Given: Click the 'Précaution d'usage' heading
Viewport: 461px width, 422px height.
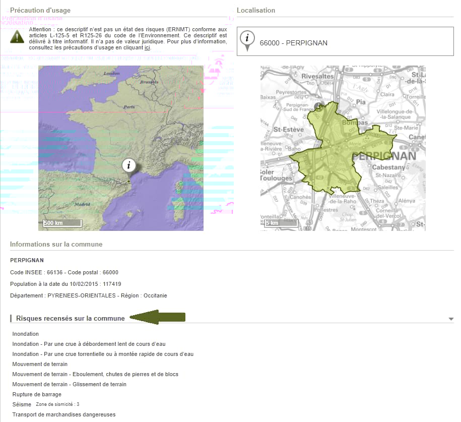Looking at the screenshot, I should coord(40,10).
